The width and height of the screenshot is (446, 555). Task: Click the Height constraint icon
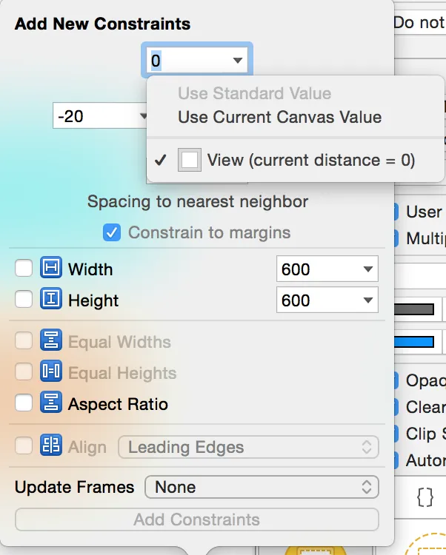point(51,300)
